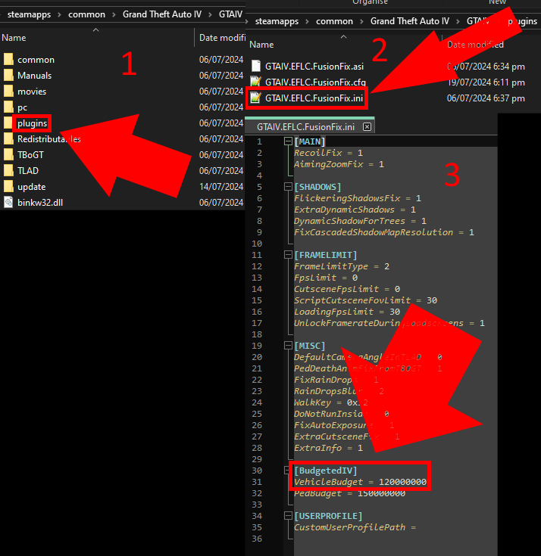Place cursor on DynamicShadowForTrees line

coord(360,221)
